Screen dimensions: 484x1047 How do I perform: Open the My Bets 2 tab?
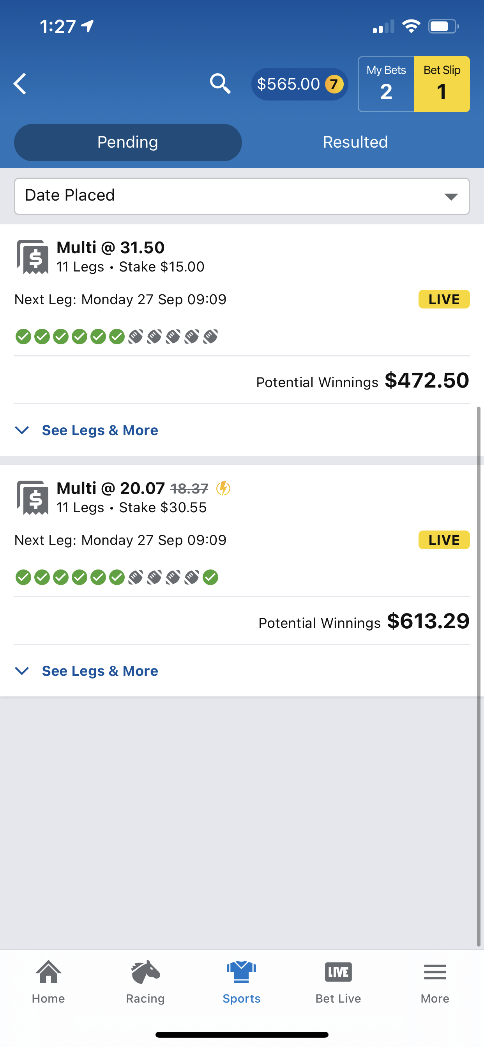pos(386,84)
